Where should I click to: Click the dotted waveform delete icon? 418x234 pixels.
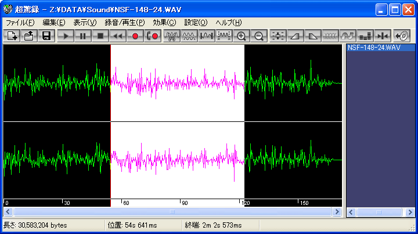click(224, 36)
